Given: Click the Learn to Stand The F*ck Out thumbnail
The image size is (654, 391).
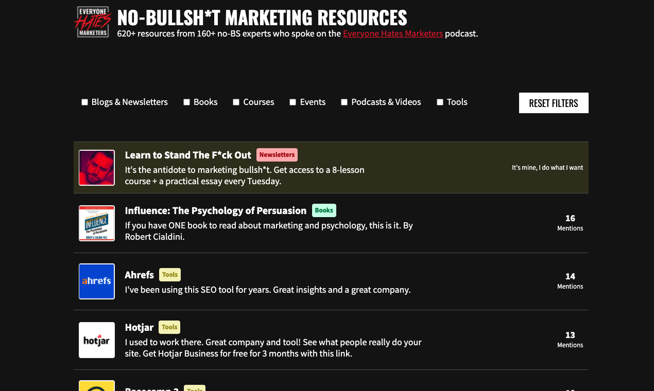Looking at the screenshot, I should tap(96, 167).
